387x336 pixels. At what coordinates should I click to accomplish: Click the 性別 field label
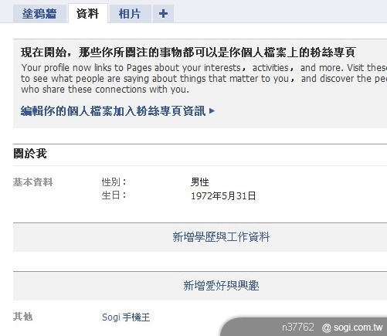(x=114, y=182)
